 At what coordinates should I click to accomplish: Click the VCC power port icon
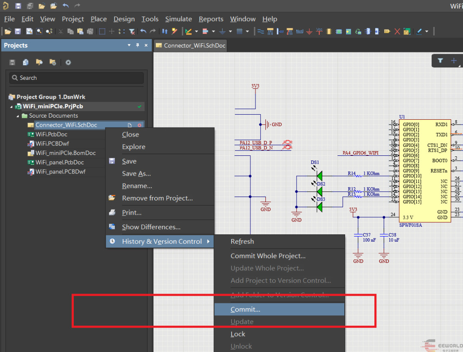pos(319,31)
